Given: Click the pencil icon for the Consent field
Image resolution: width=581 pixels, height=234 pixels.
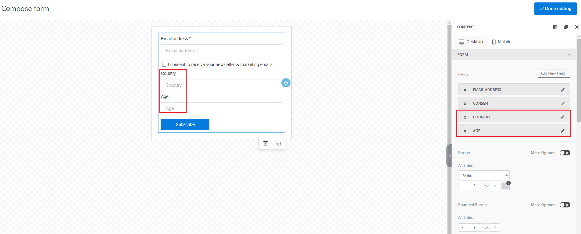Looking at the screenshot, I should (x=563, y=103).
